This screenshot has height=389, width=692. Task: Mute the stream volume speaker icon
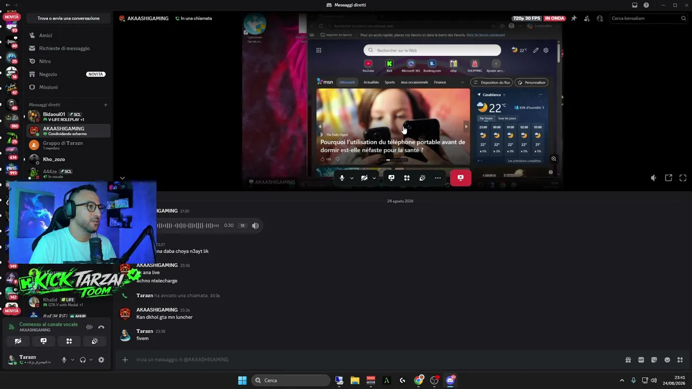coord(654,178)
